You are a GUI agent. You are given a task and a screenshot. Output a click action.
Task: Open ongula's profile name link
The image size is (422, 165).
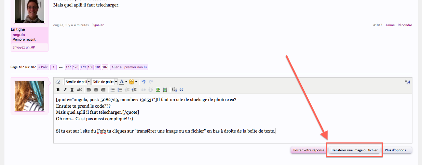click(x=19, y=35)
